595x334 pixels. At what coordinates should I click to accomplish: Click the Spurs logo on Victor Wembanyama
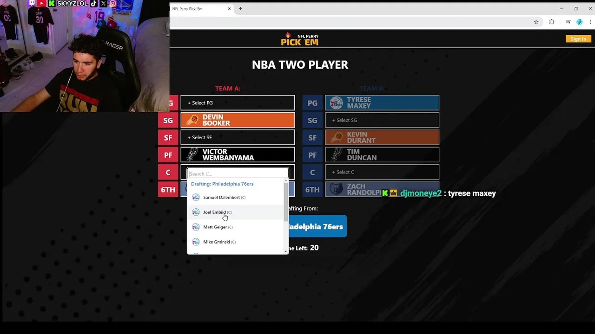(x=193, y=154)
